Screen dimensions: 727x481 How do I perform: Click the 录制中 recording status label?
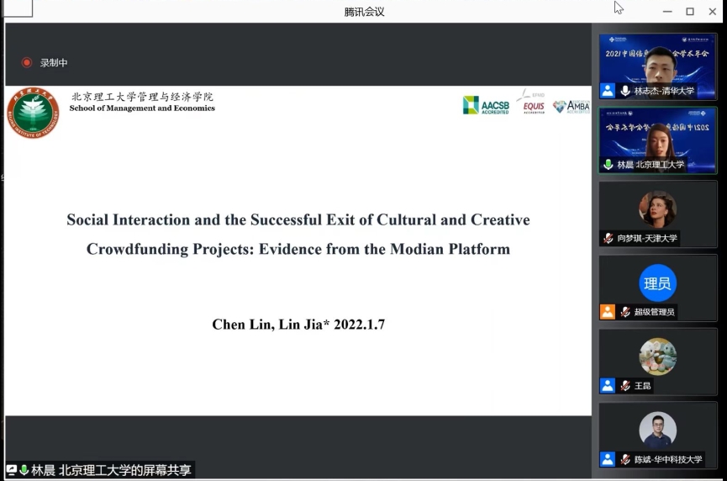(x=55, y=62)
